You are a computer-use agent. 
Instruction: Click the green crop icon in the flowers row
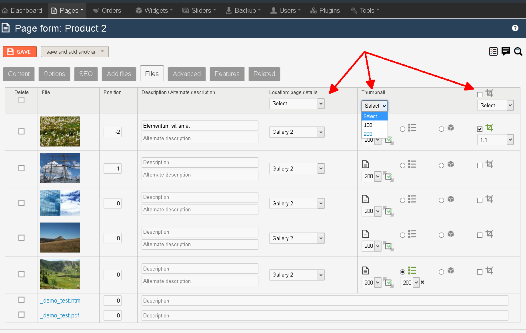click(489, 128)
